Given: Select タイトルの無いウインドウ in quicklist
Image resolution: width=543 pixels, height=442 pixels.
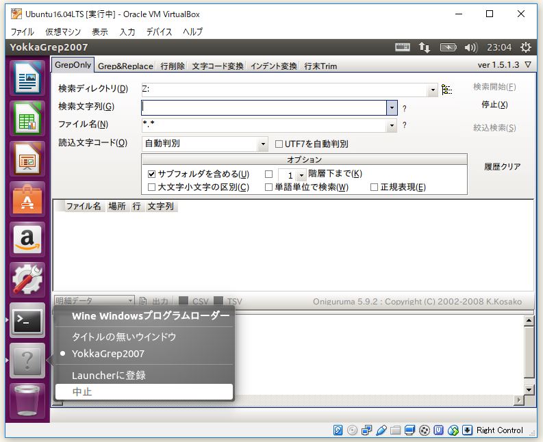Looking at the screenshot, I should coord(144,337).
